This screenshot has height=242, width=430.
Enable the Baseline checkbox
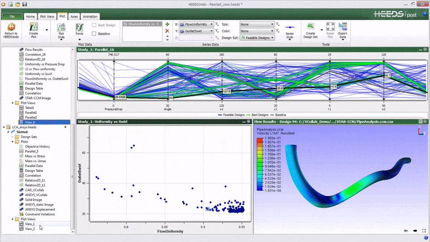point(94,34)
